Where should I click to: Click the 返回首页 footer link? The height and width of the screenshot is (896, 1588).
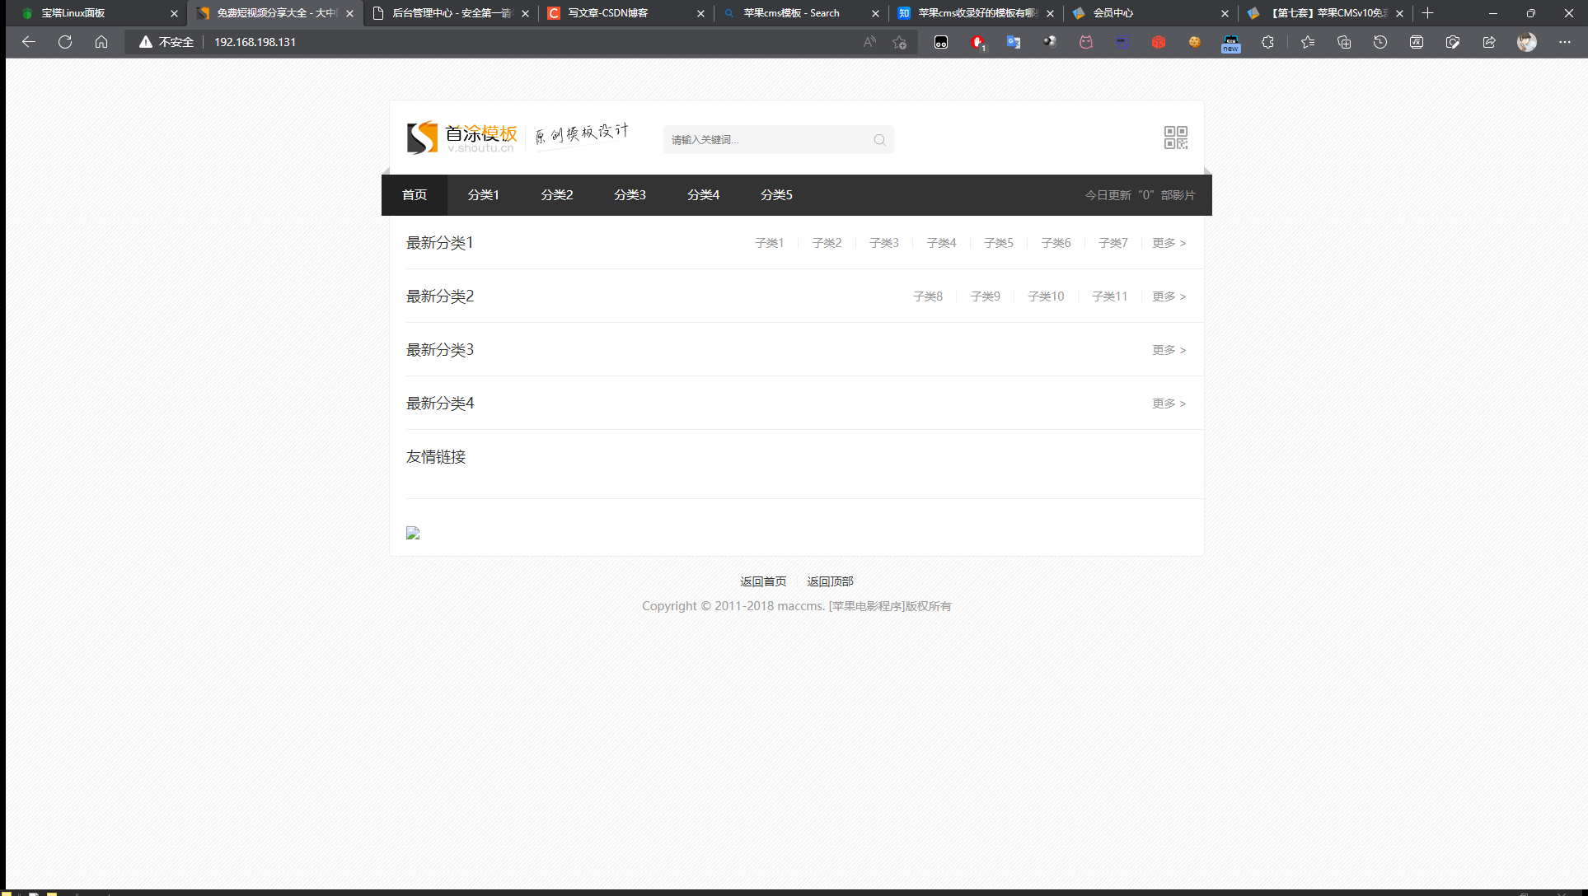pos(763,581)
